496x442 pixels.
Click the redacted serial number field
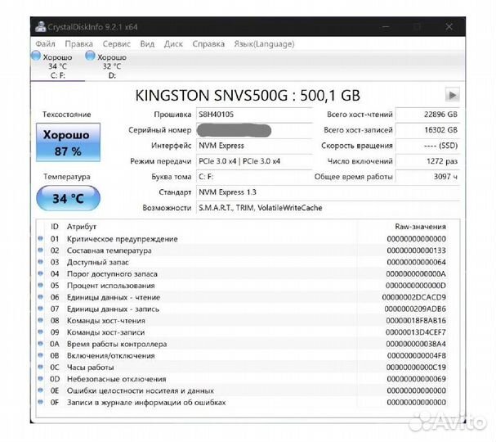point(254,130)
